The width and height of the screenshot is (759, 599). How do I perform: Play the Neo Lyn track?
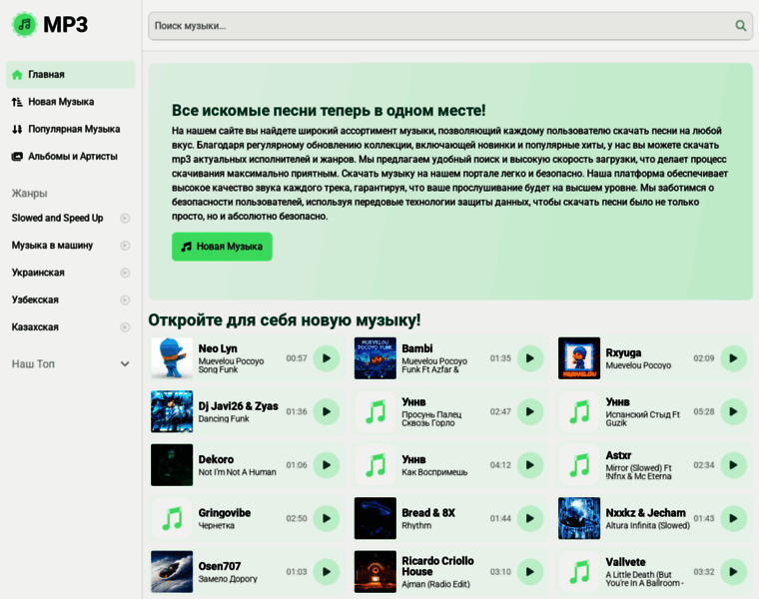click(x=327, y=357)
